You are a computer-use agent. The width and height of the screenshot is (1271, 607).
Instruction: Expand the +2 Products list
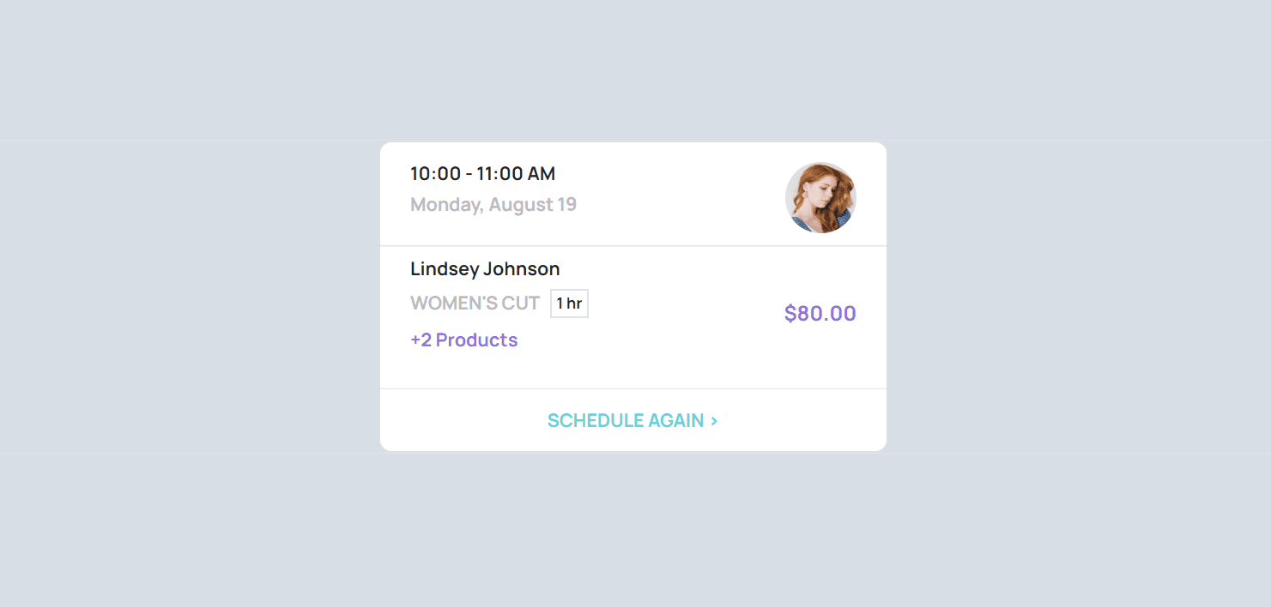click(464, 340)
